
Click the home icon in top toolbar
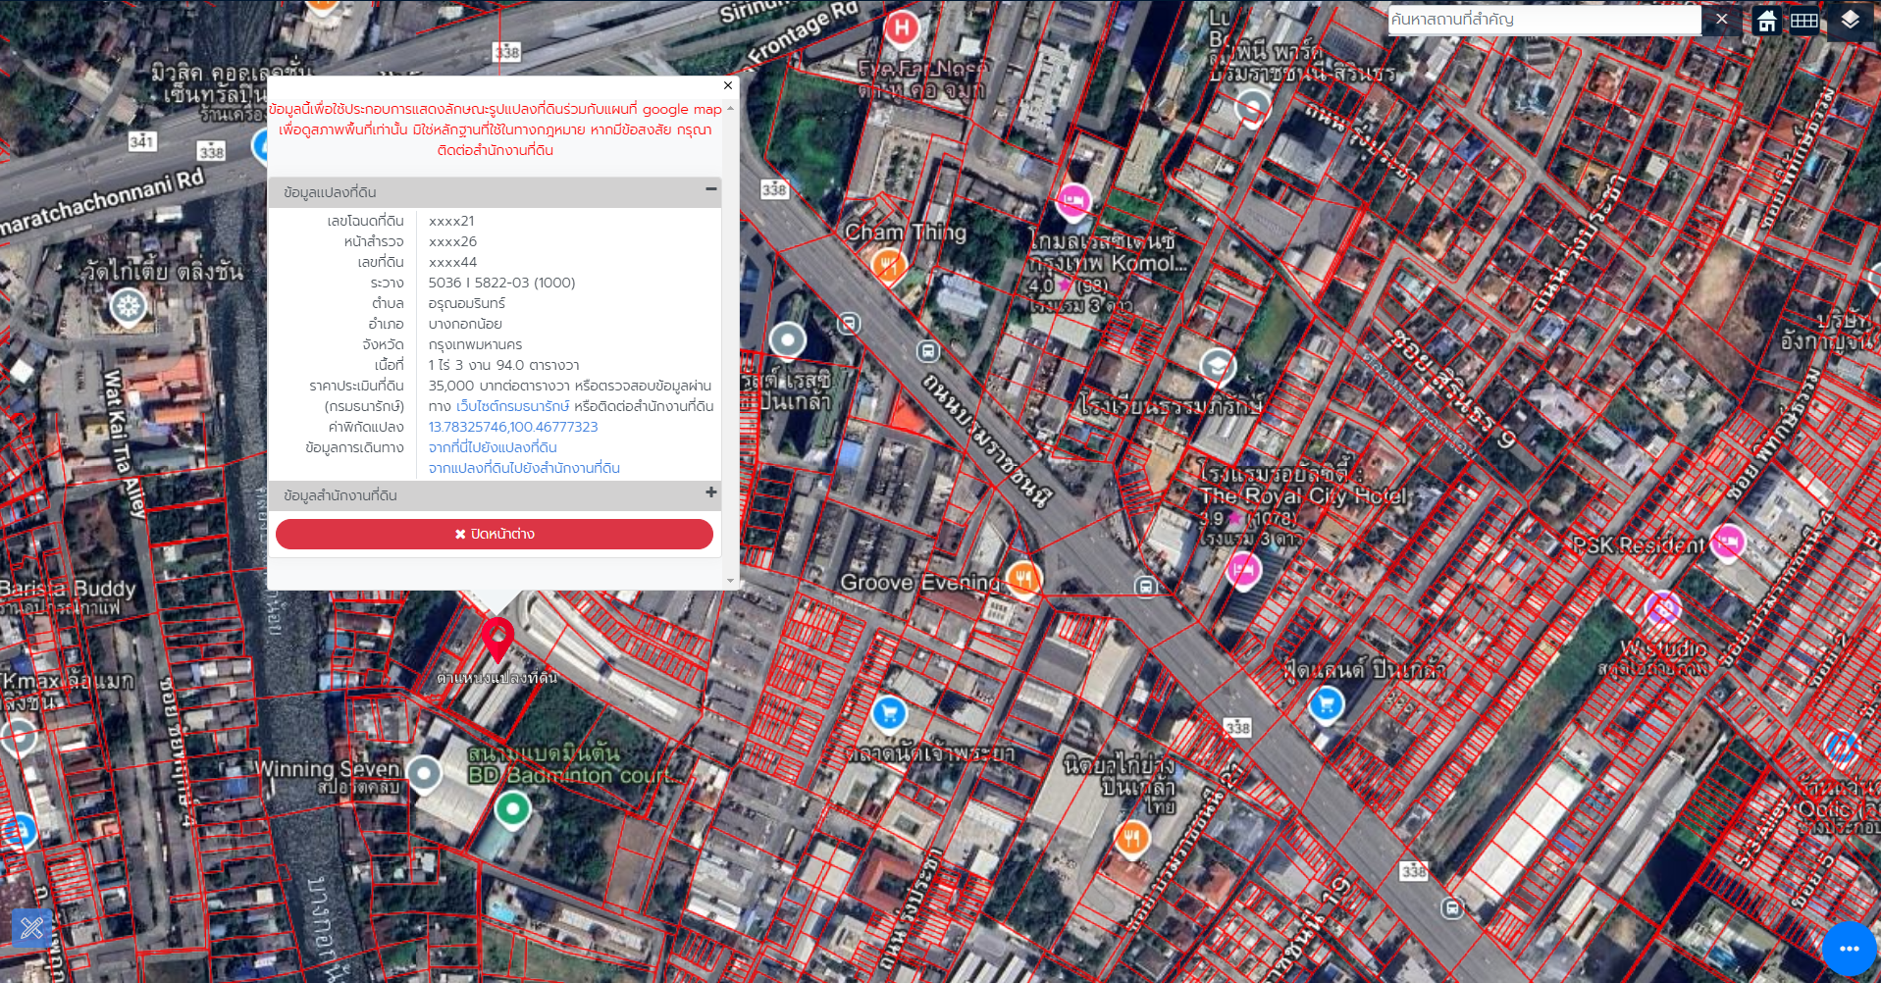pos(1766,21)
